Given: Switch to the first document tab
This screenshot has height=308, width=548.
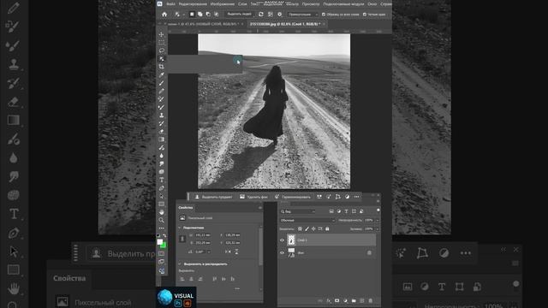Looking at the screenshot, I should pyautogui.click(x=204, y=24).
